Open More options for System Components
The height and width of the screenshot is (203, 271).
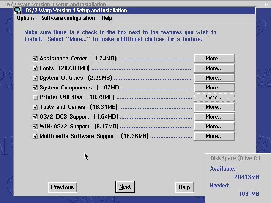click(214, 88)
